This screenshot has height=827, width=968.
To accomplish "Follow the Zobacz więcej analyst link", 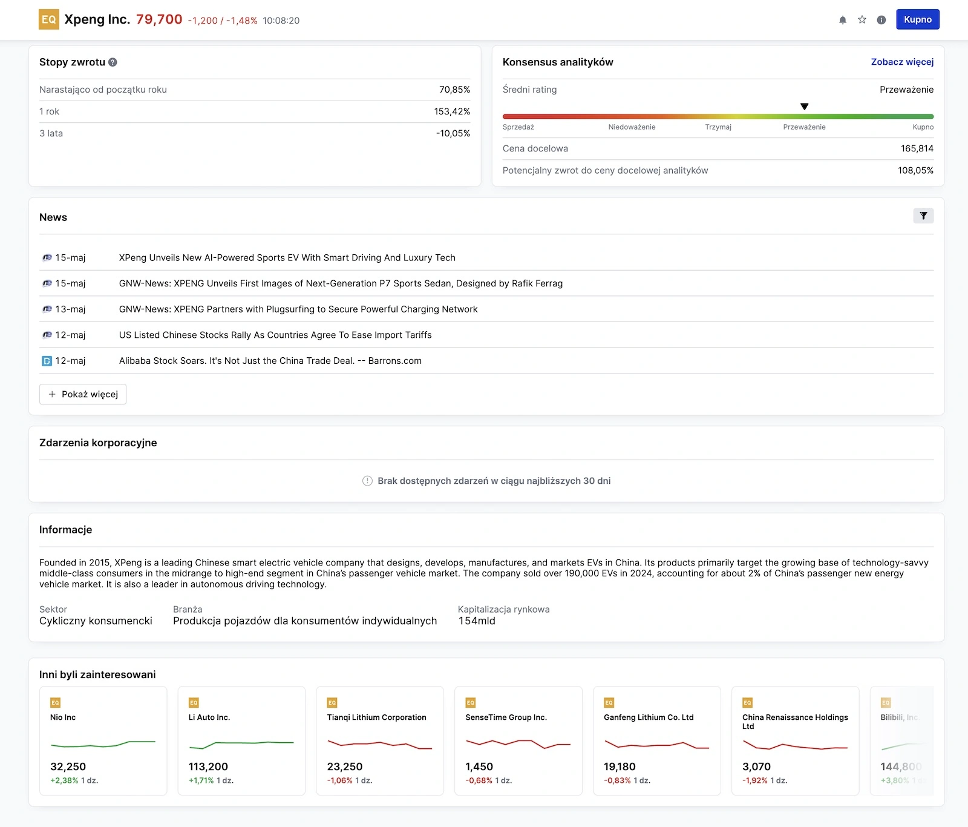I will (x=901, y=62).
